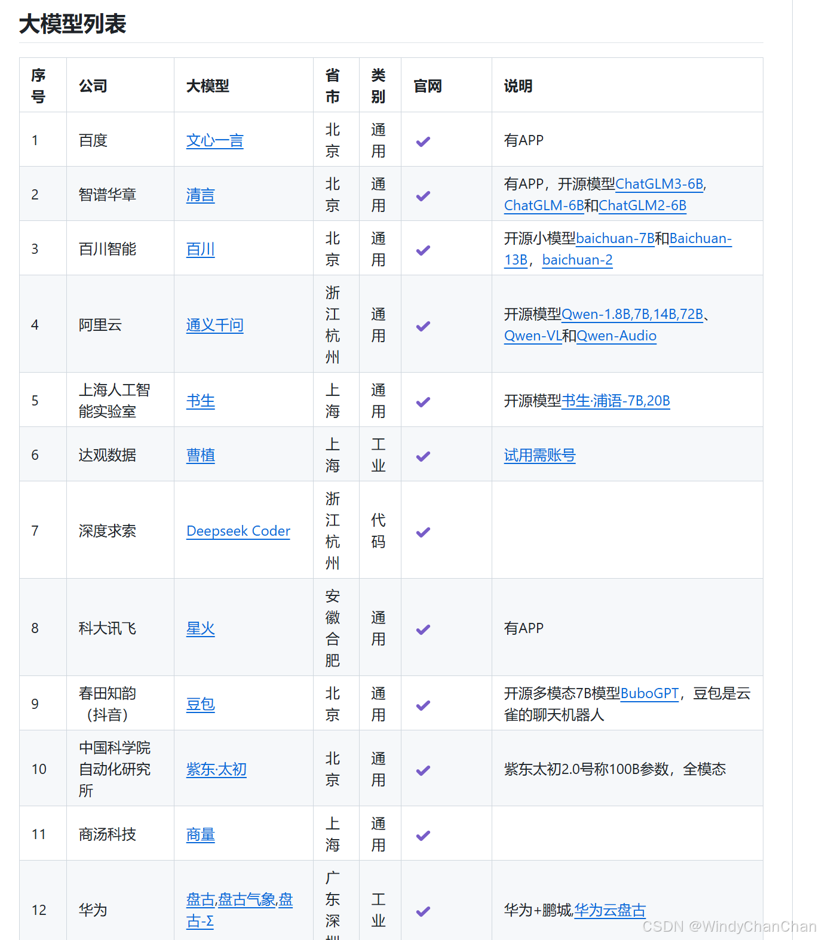The height and width of the screenshot is (940, 819).
Task: Open the 豆包 model link
Action: pyautogui.click(x=201, y=705)
